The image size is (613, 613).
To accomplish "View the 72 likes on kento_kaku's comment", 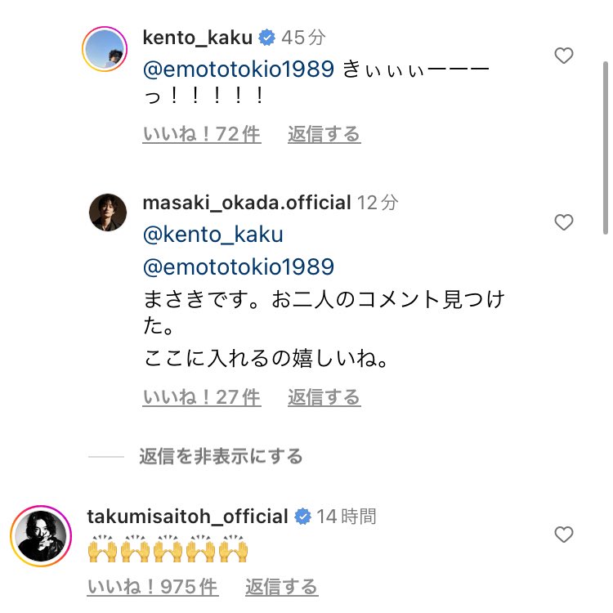I will pos(202,134).
